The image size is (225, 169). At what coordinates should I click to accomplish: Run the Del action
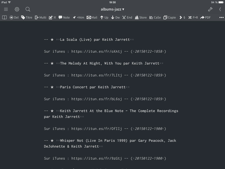(x=14, y=18)
